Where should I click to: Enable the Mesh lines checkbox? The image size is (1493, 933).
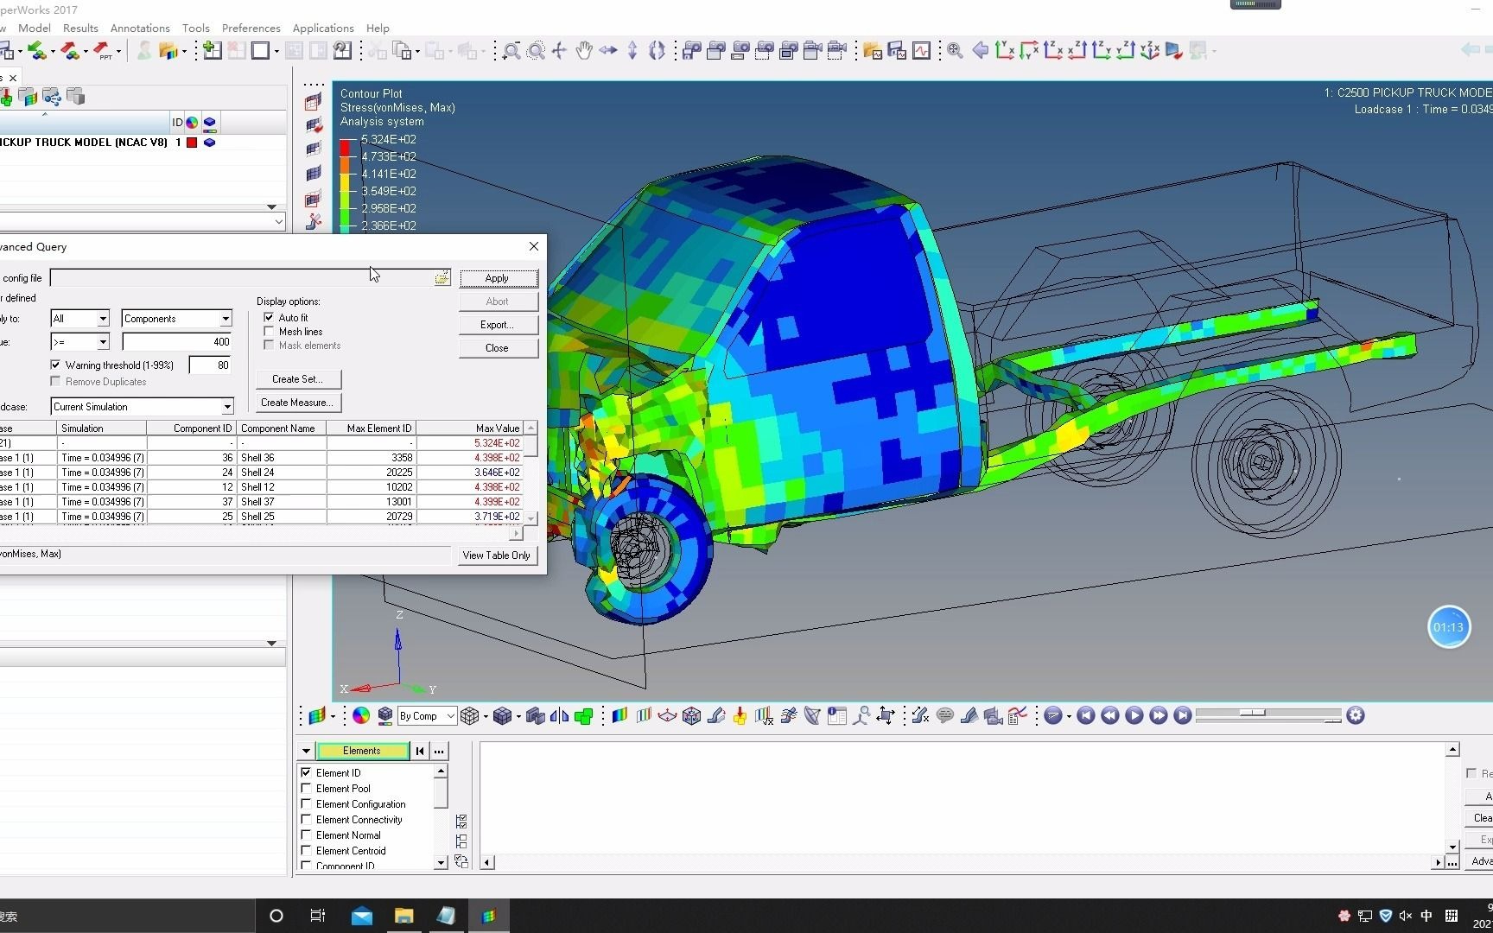[269, 332]
